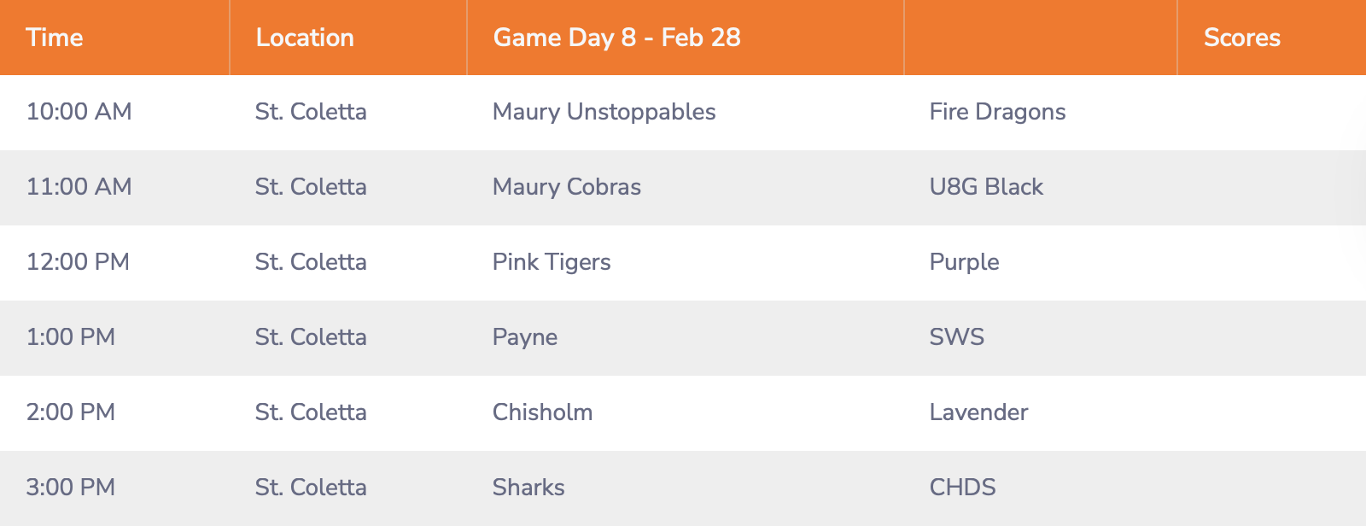
Task: Click the Time column header
Action: 55,38
